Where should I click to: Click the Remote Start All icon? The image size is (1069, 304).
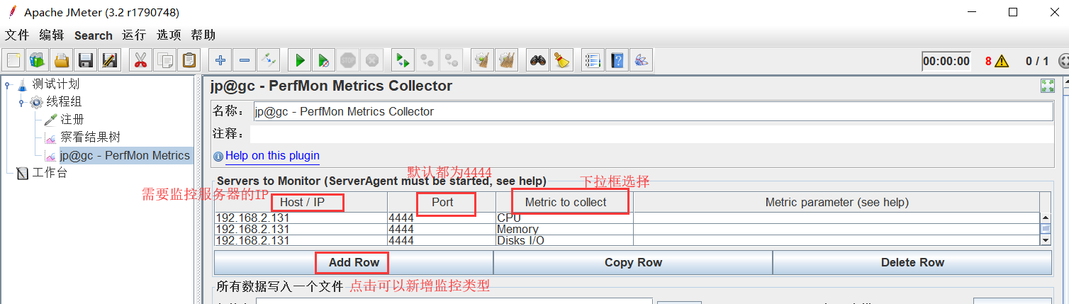tap(403, 61)
